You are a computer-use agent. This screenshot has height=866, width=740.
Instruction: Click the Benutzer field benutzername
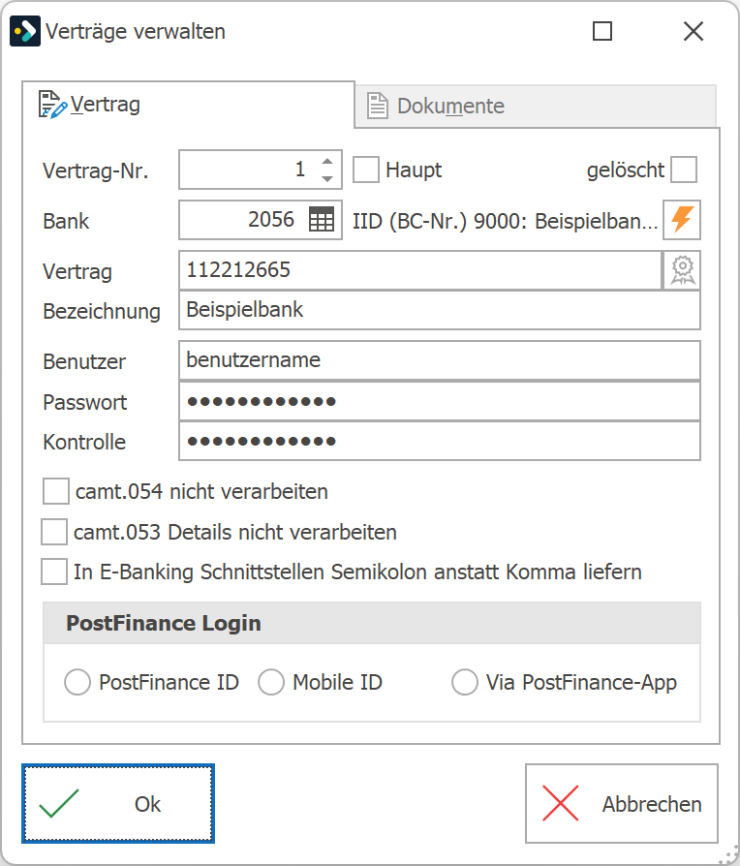click(440, 360)
